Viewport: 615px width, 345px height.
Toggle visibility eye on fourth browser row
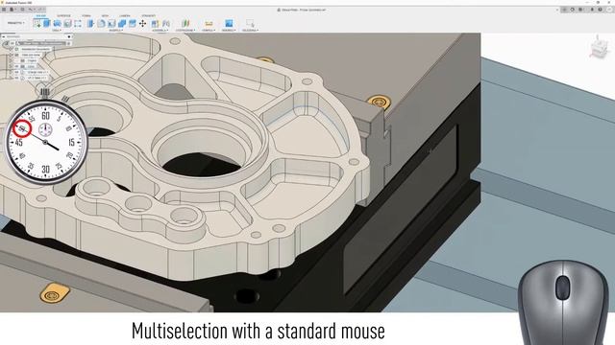[x=17, y=60]
